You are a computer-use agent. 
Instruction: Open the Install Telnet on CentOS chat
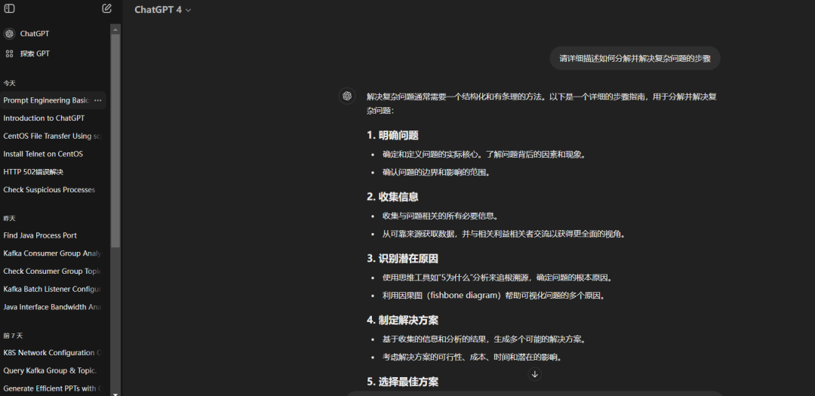click(43, 154)
